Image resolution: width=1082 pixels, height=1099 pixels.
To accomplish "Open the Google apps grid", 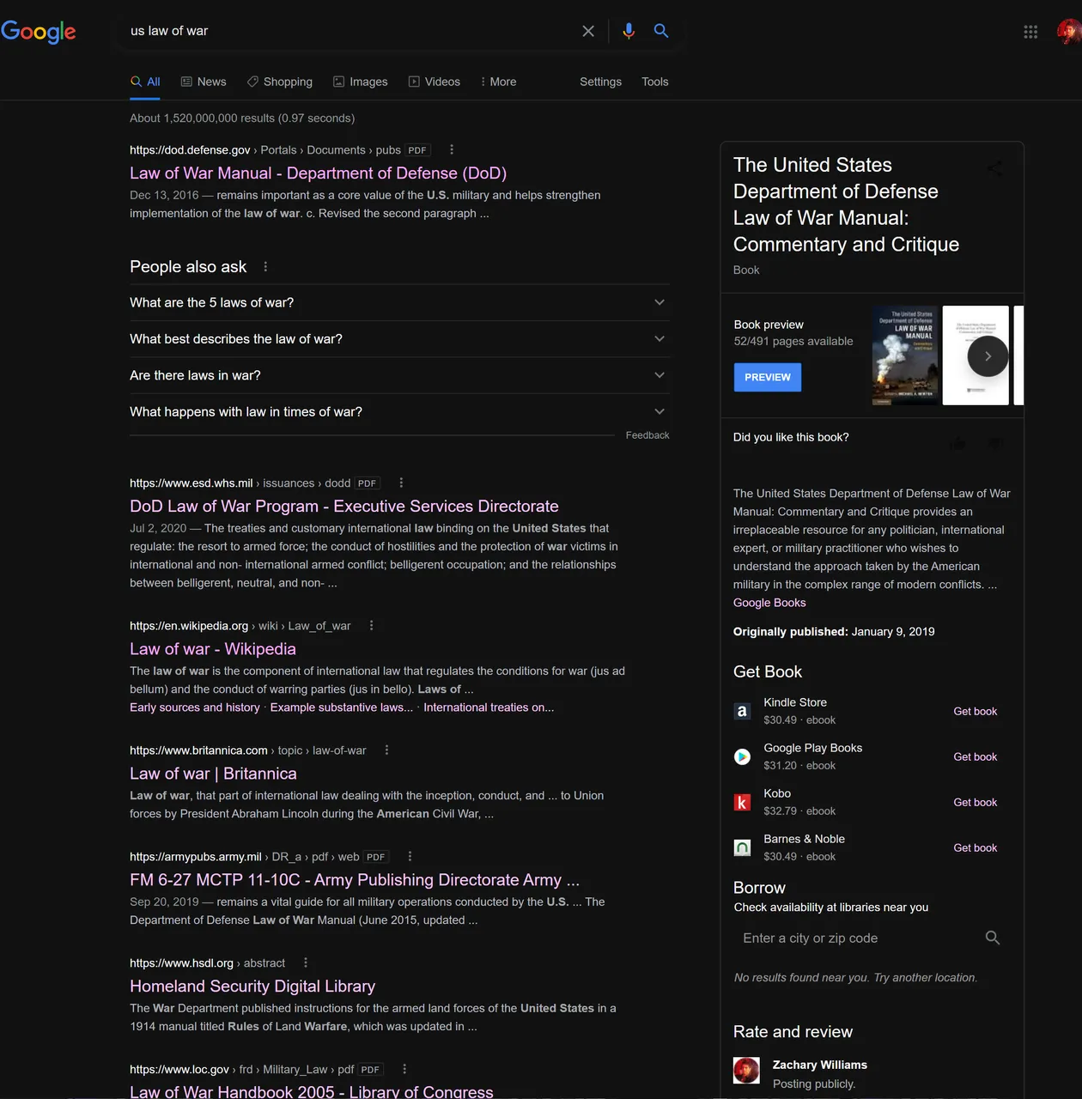I will coord(1030,32).
